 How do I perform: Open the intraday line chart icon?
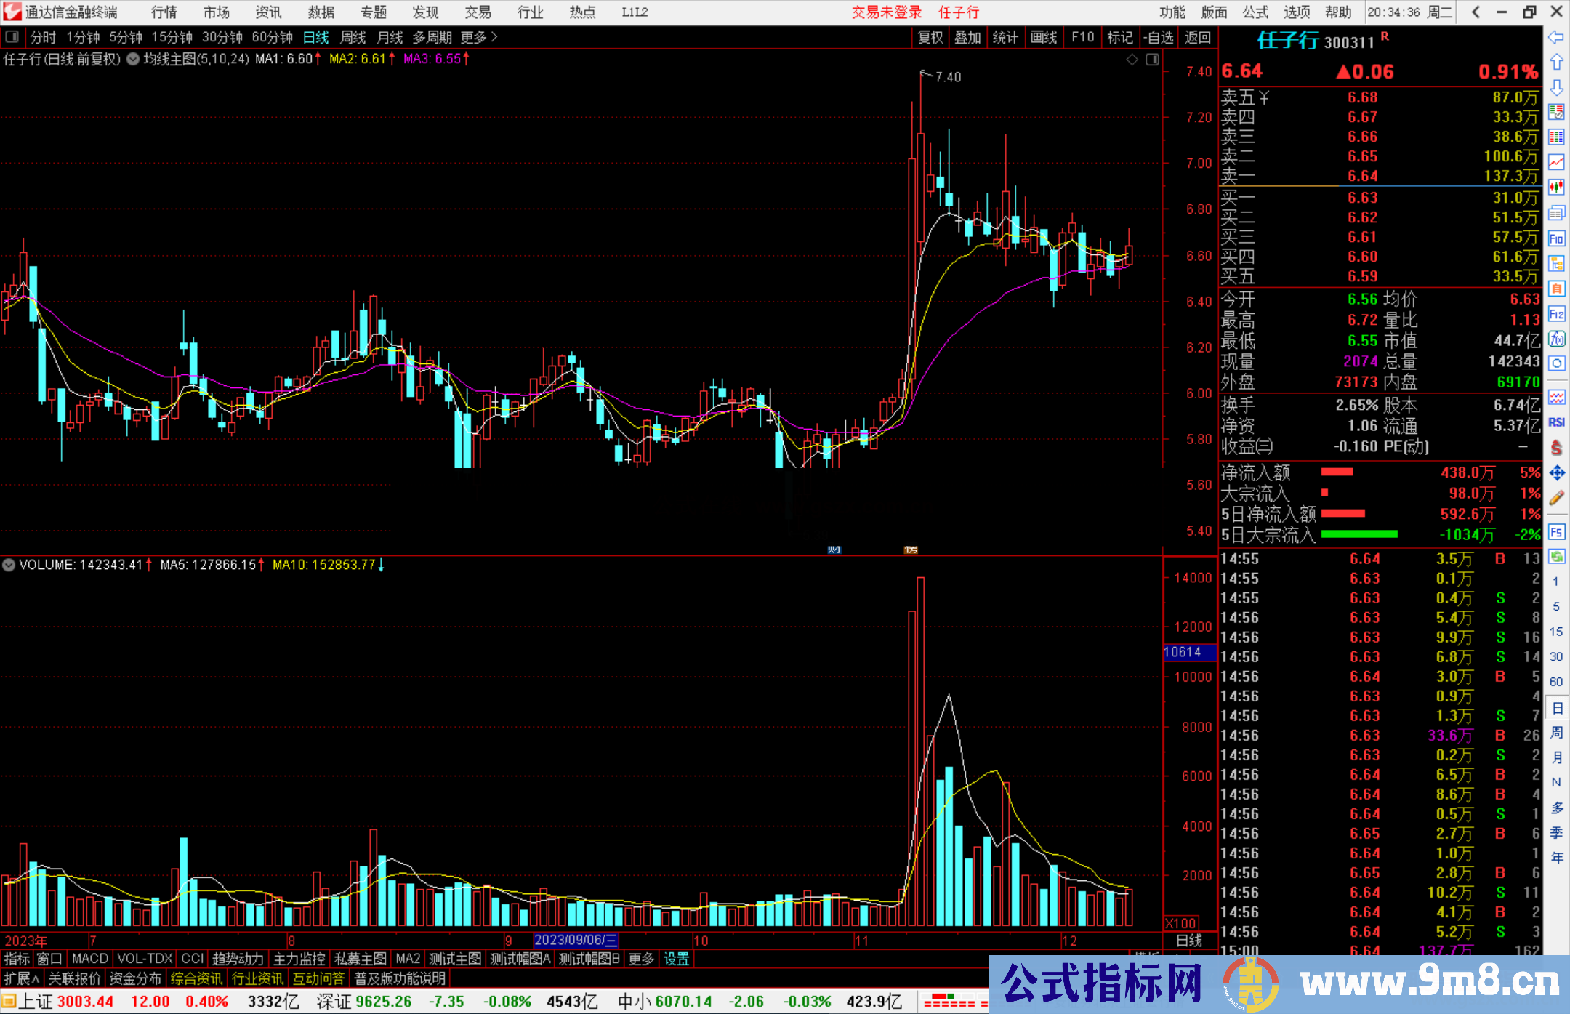point(1556,162)
